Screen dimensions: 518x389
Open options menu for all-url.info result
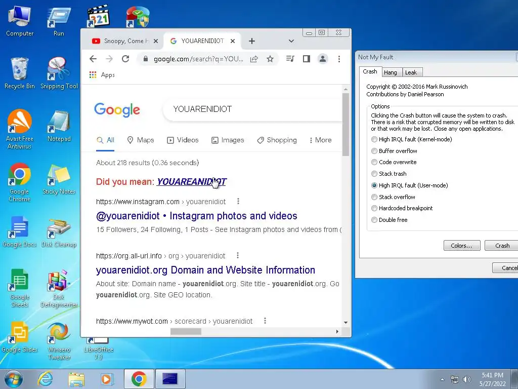click(x=238, y=255)
